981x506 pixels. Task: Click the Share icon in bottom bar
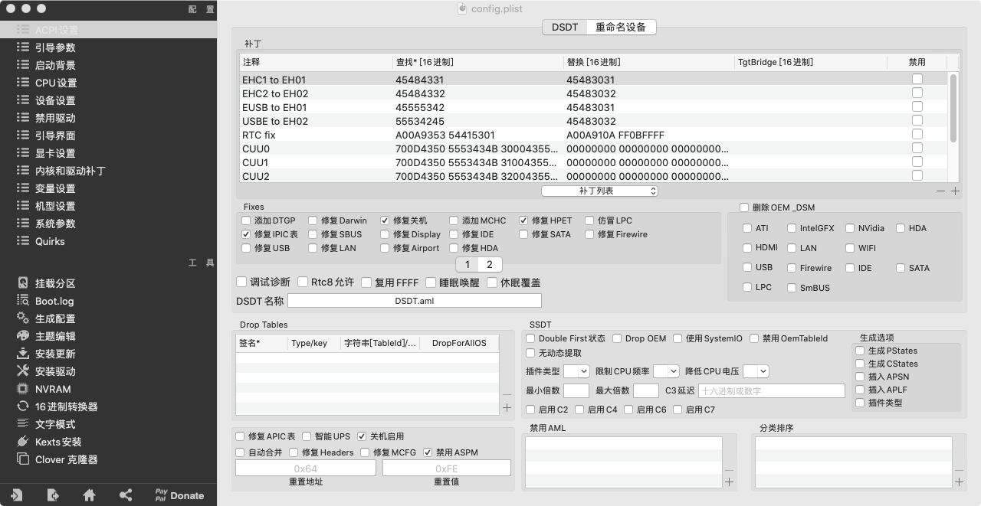(x=125, y=495)
